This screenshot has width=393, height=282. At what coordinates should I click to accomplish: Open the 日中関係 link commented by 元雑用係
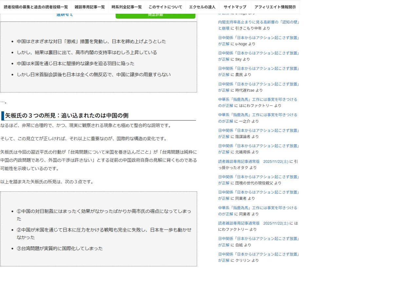tap(259, 146)
